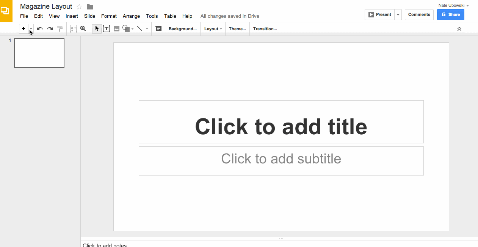This screenshot has width=478, height=247.
Task: Insert an image with Image icon
Action: [x=116, y=28]
